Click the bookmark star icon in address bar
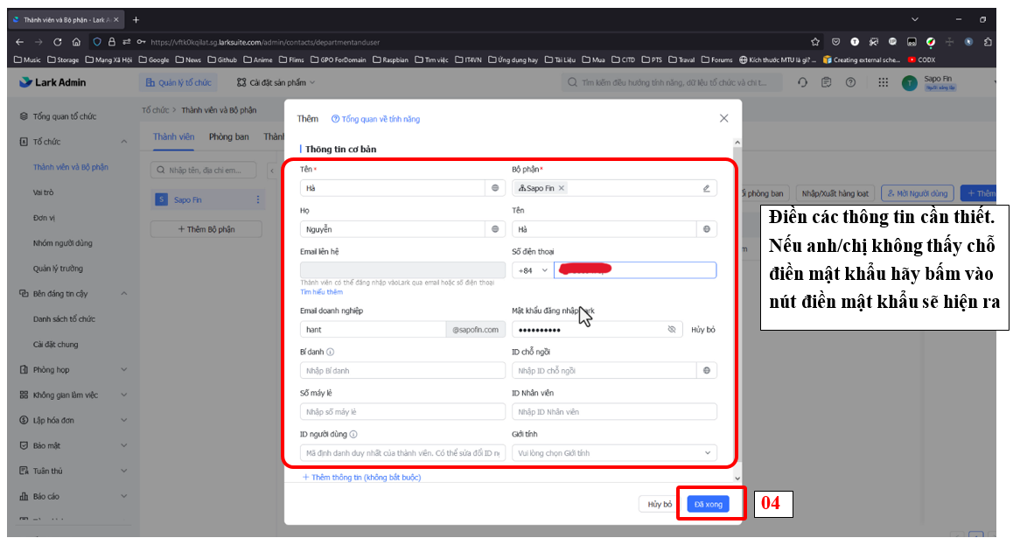Image resolution: width=1013 pixels, height=552 pixels. 815,42
